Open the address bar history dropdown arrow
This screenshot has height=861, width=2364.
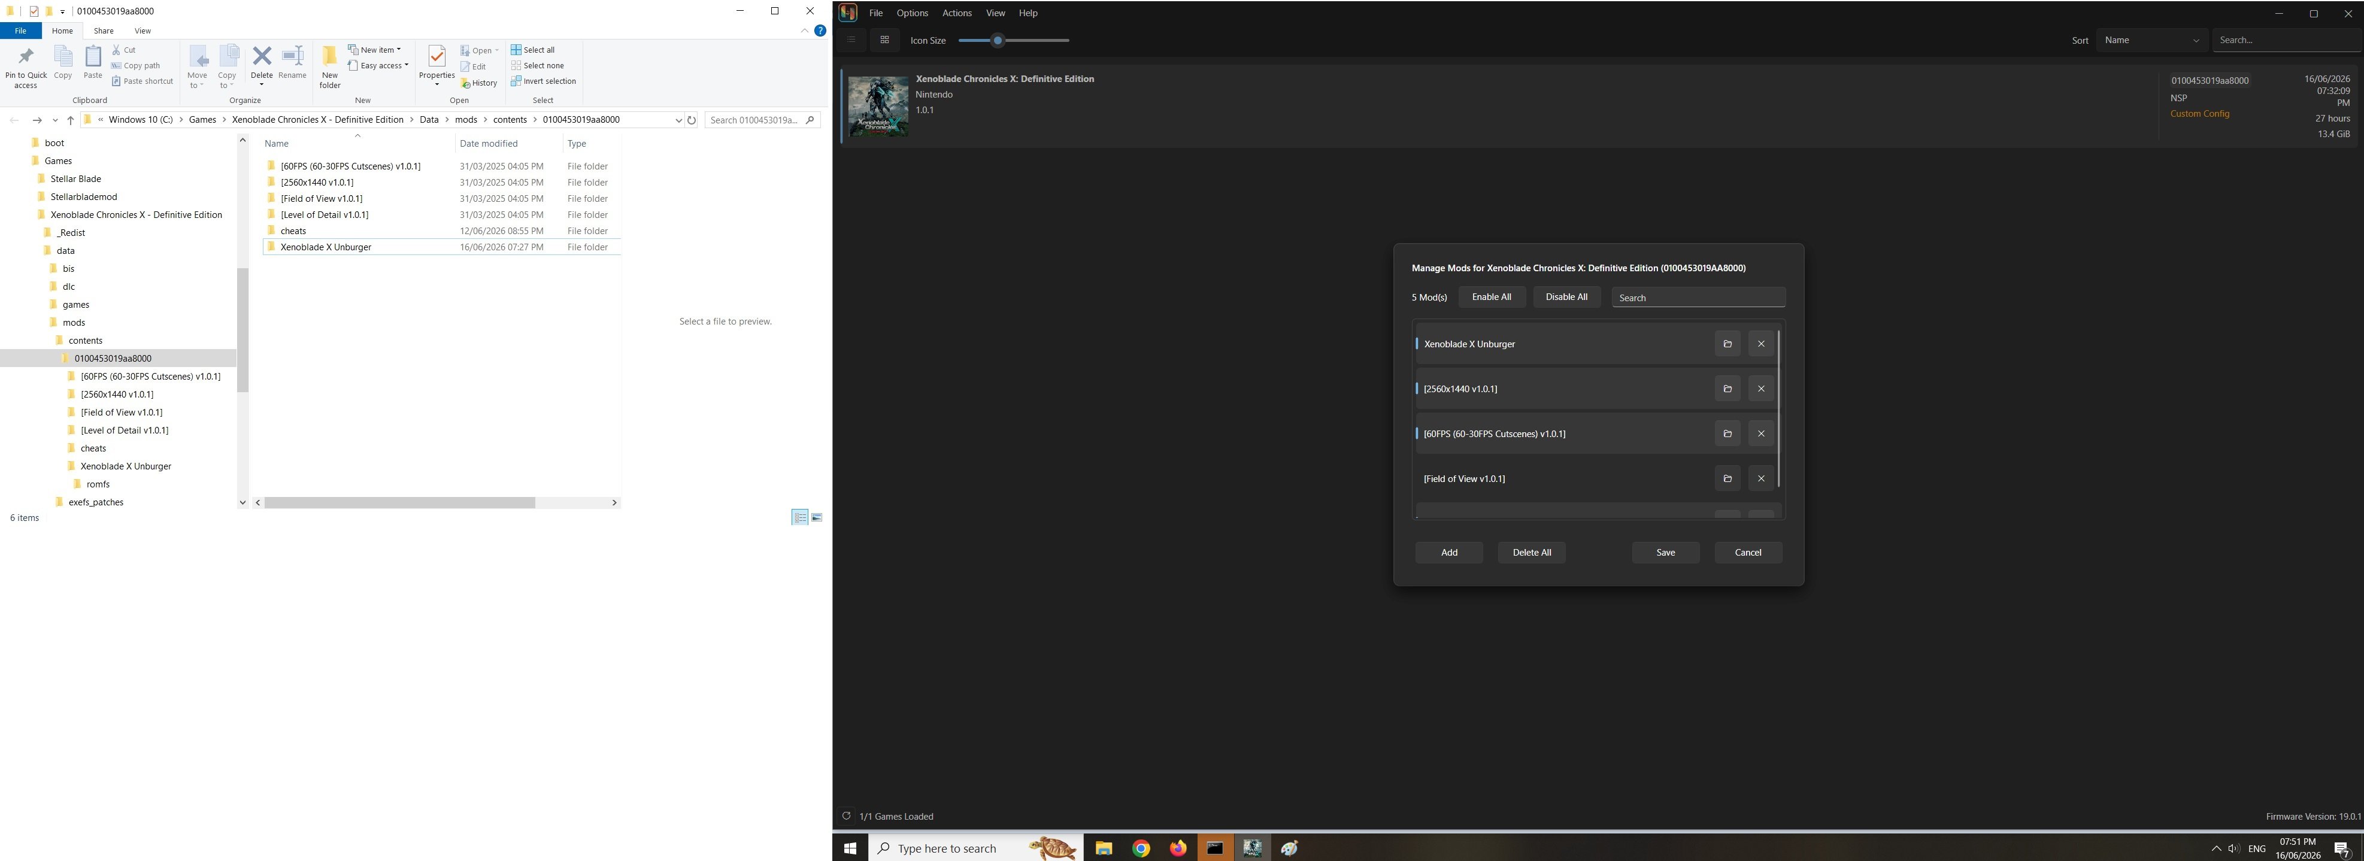tap(678, 120)
